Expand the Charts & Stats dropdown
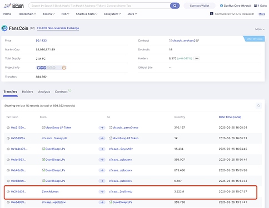 (87, 14)
